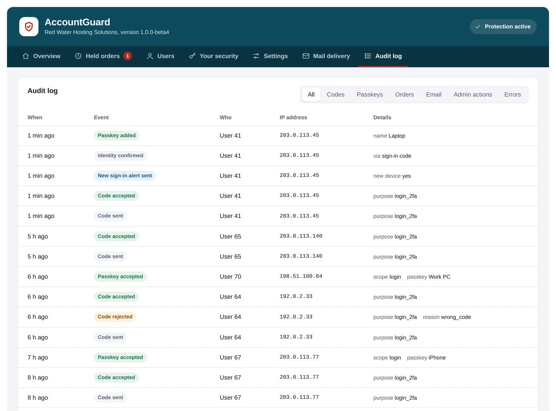Click the passkey iPhone detail
The image size is (556, 411).
(x=426, y=358)
